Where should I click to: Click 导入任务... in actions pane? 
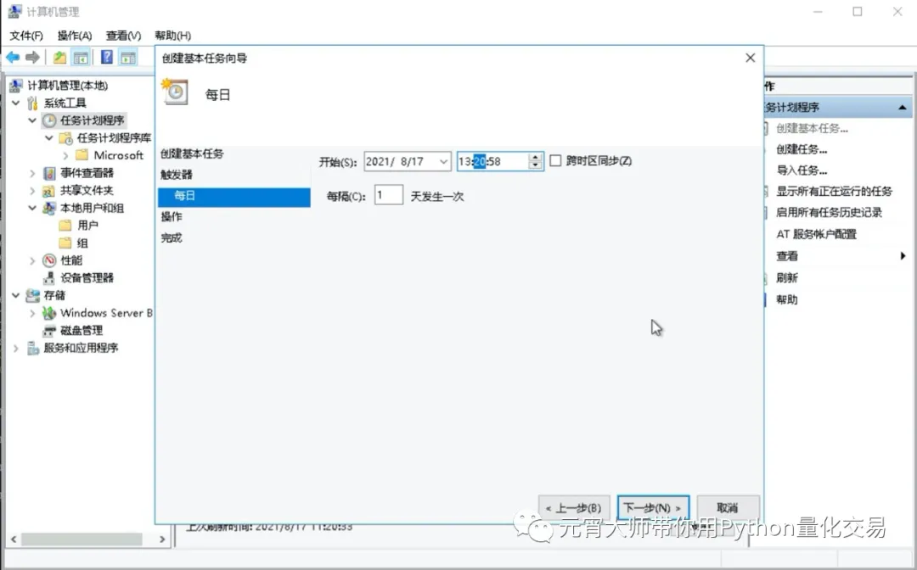pos(802,170)
